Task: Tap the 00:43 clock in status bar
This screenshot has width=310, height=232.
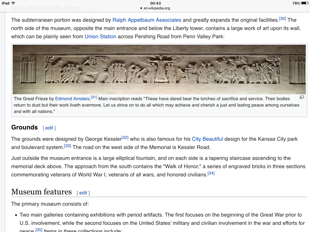Action: click(155, 3)
